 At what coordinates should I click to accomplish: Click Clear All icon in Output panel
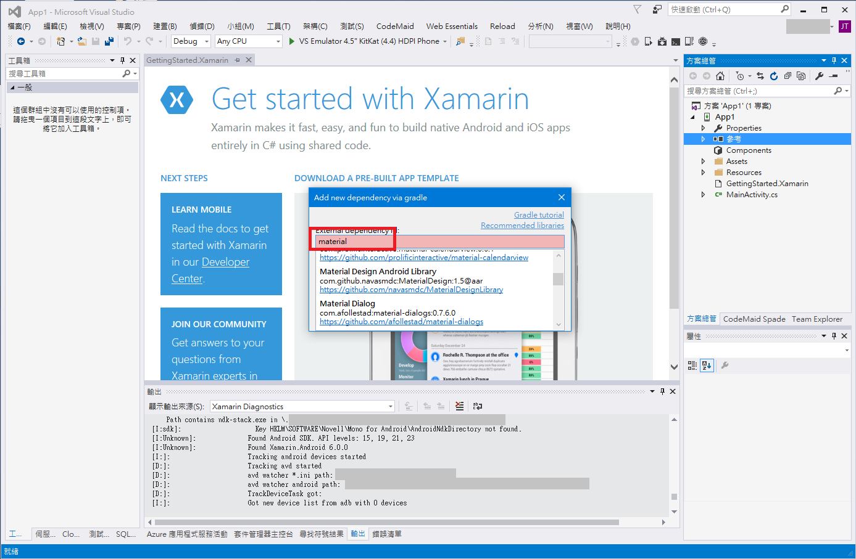click(x=459, y=406)
